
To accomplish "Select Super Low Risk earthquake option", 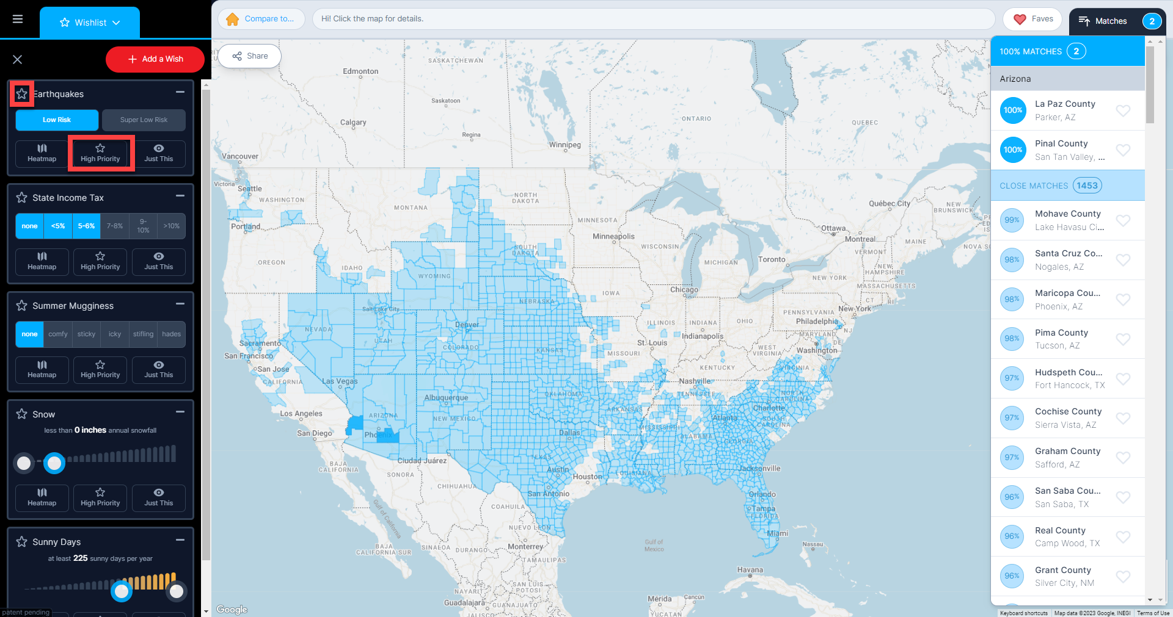I will (144, 120).
